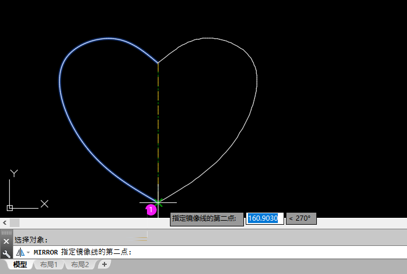Click the 160.9030 distance input field

[263, 218]
